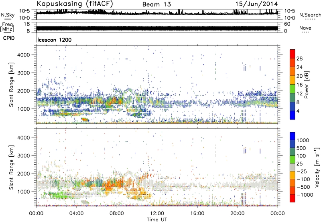The height and width of the screenshot is (222, 321).
Task: Click the 08:00 time axis tick label
Action: click(117, 214)
